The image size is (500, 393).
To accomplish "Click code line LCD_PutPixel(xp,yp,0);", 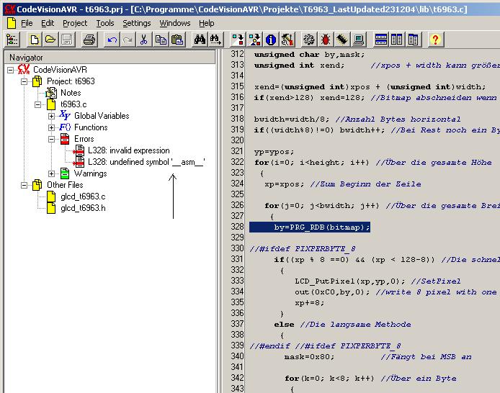I will pyautogui.click(x=350, y=281).
